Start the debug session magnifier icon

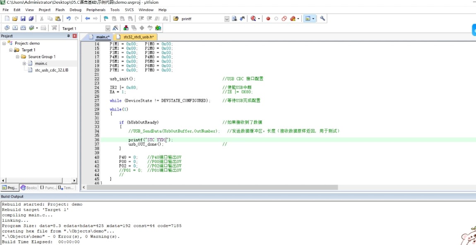(x=253, y=19)
